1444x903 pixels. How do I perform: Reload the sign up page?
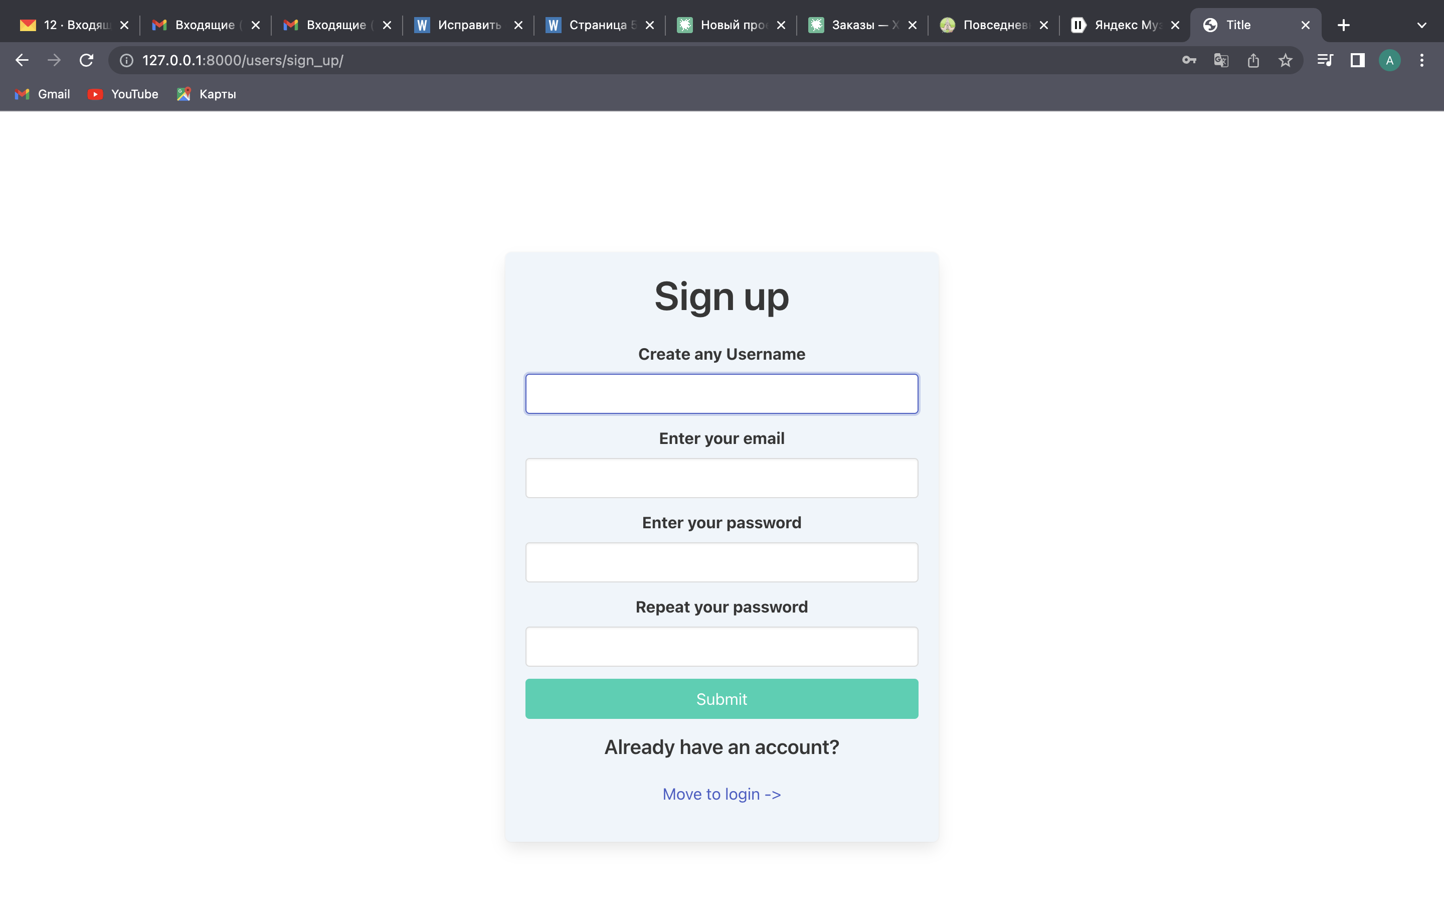87,60
